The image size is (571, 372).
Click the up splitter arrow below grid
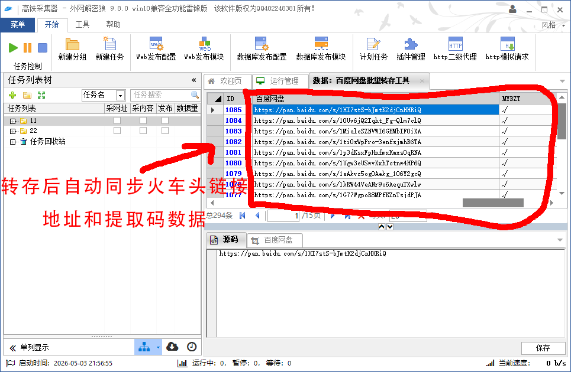(382, 227)
